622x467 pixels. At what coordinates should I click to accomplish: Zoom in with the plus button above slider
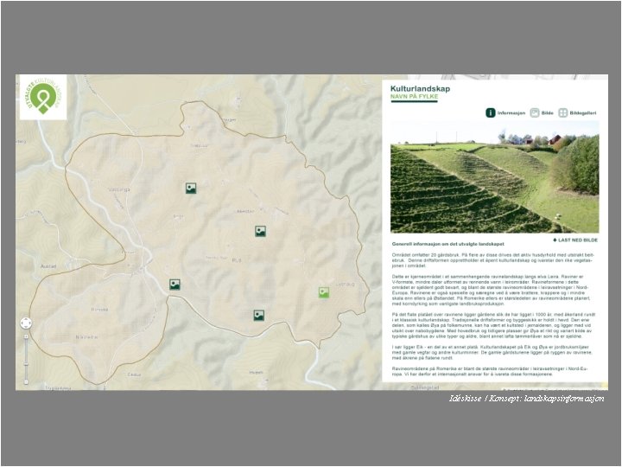click(x=26, y=336)
